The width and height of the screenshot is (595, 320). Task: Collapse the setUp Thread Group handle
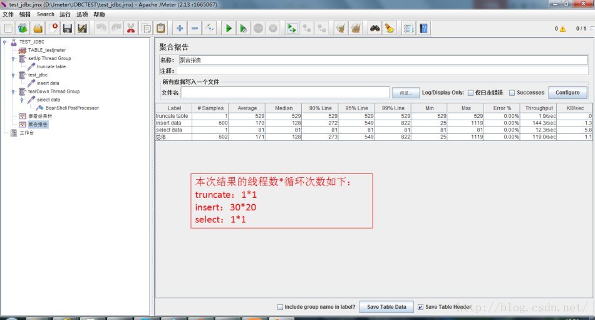click(13, 58)
